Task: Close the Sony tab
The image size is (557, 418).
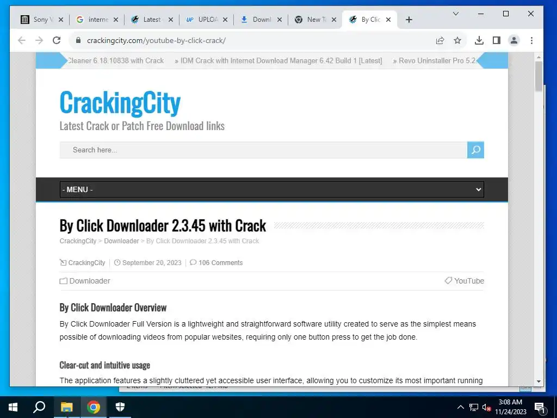Action: tap(61, 20)
